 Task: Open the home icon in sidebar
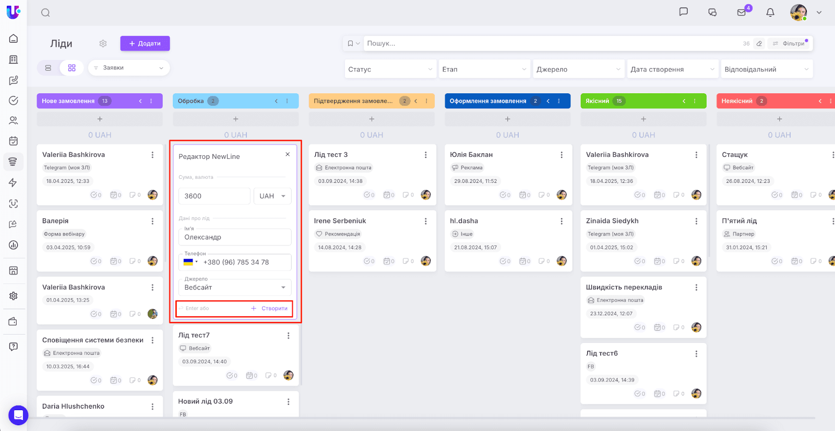click(x=14, y=39)
